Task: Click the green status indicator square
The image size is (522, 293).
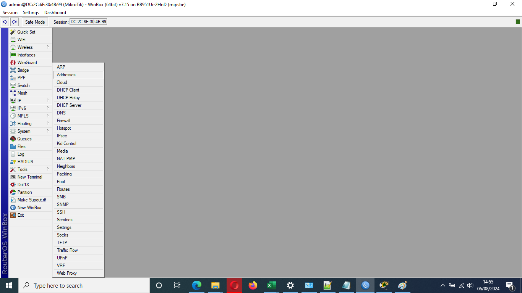Action: click(517, 22)
